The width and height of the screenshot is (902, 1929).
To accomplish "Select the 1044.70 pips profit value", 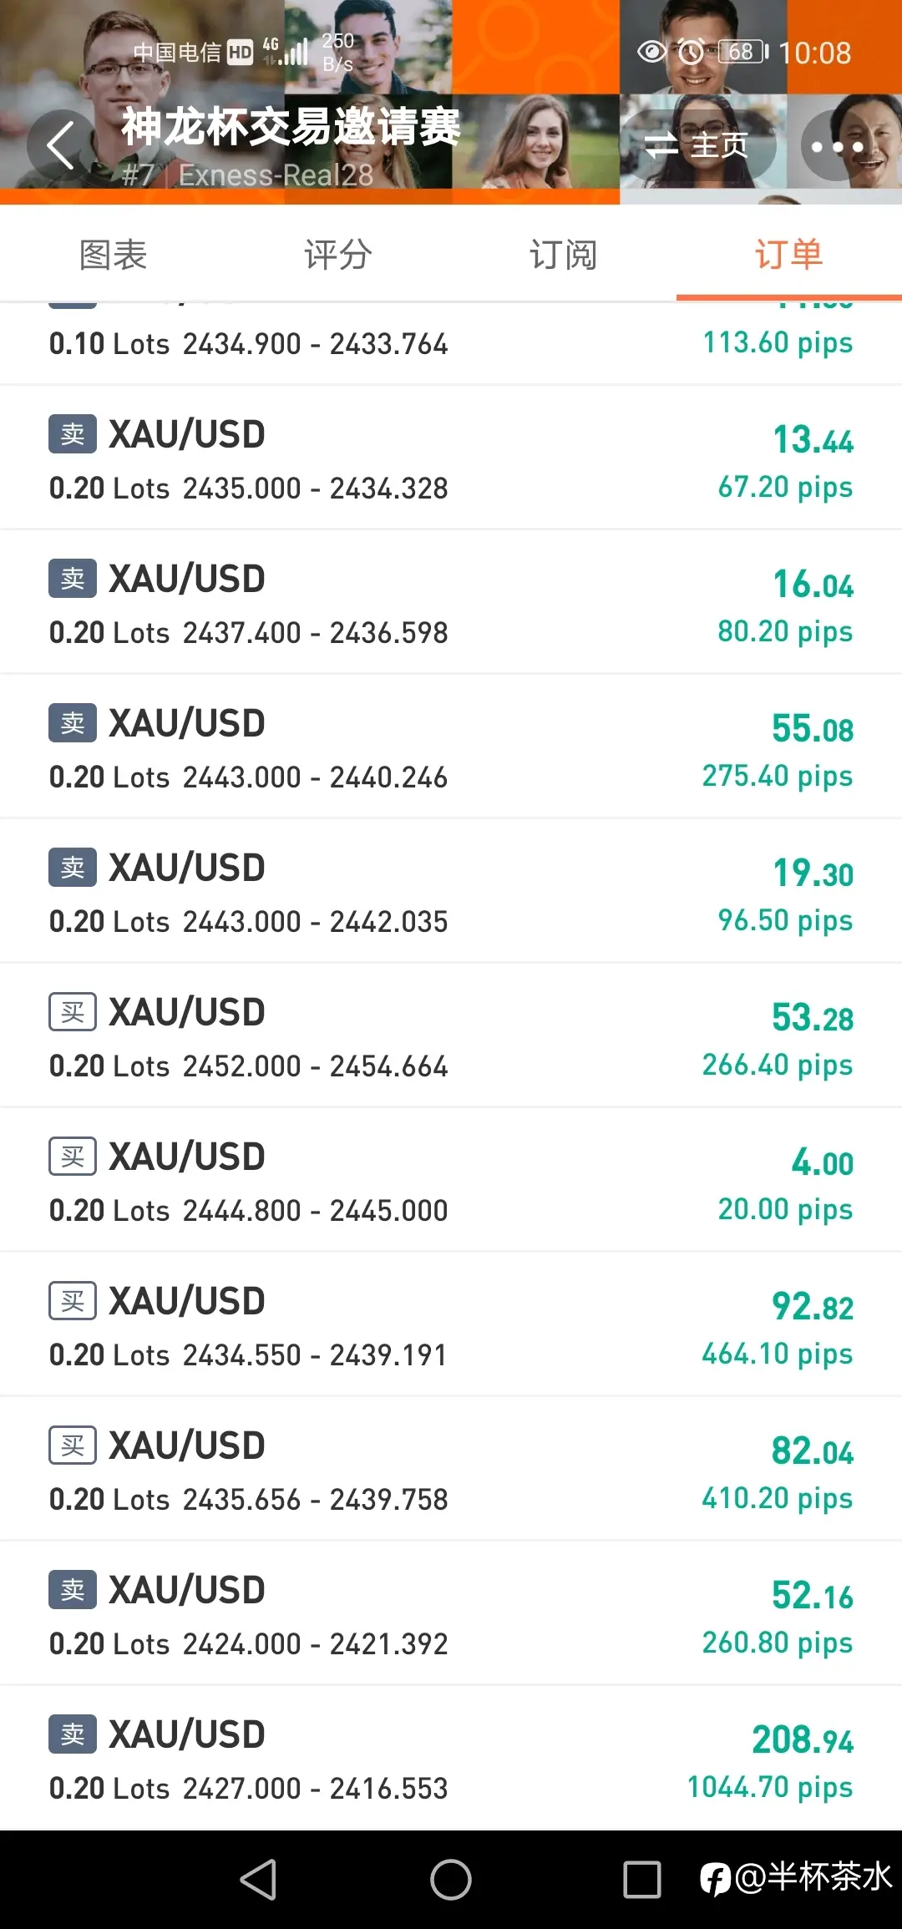I will coord(769,1788).
